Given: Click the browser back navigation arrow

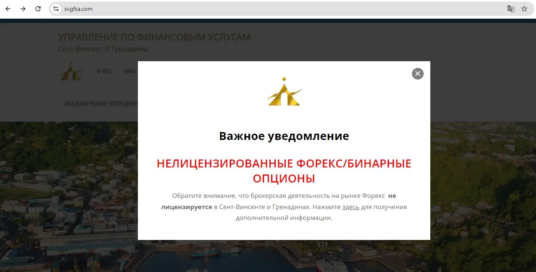Looking at the screenshot, I should (x=8, y=8).
